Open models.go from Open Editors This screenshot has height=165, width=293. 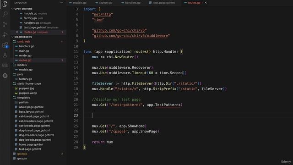(x=30, y=13)
